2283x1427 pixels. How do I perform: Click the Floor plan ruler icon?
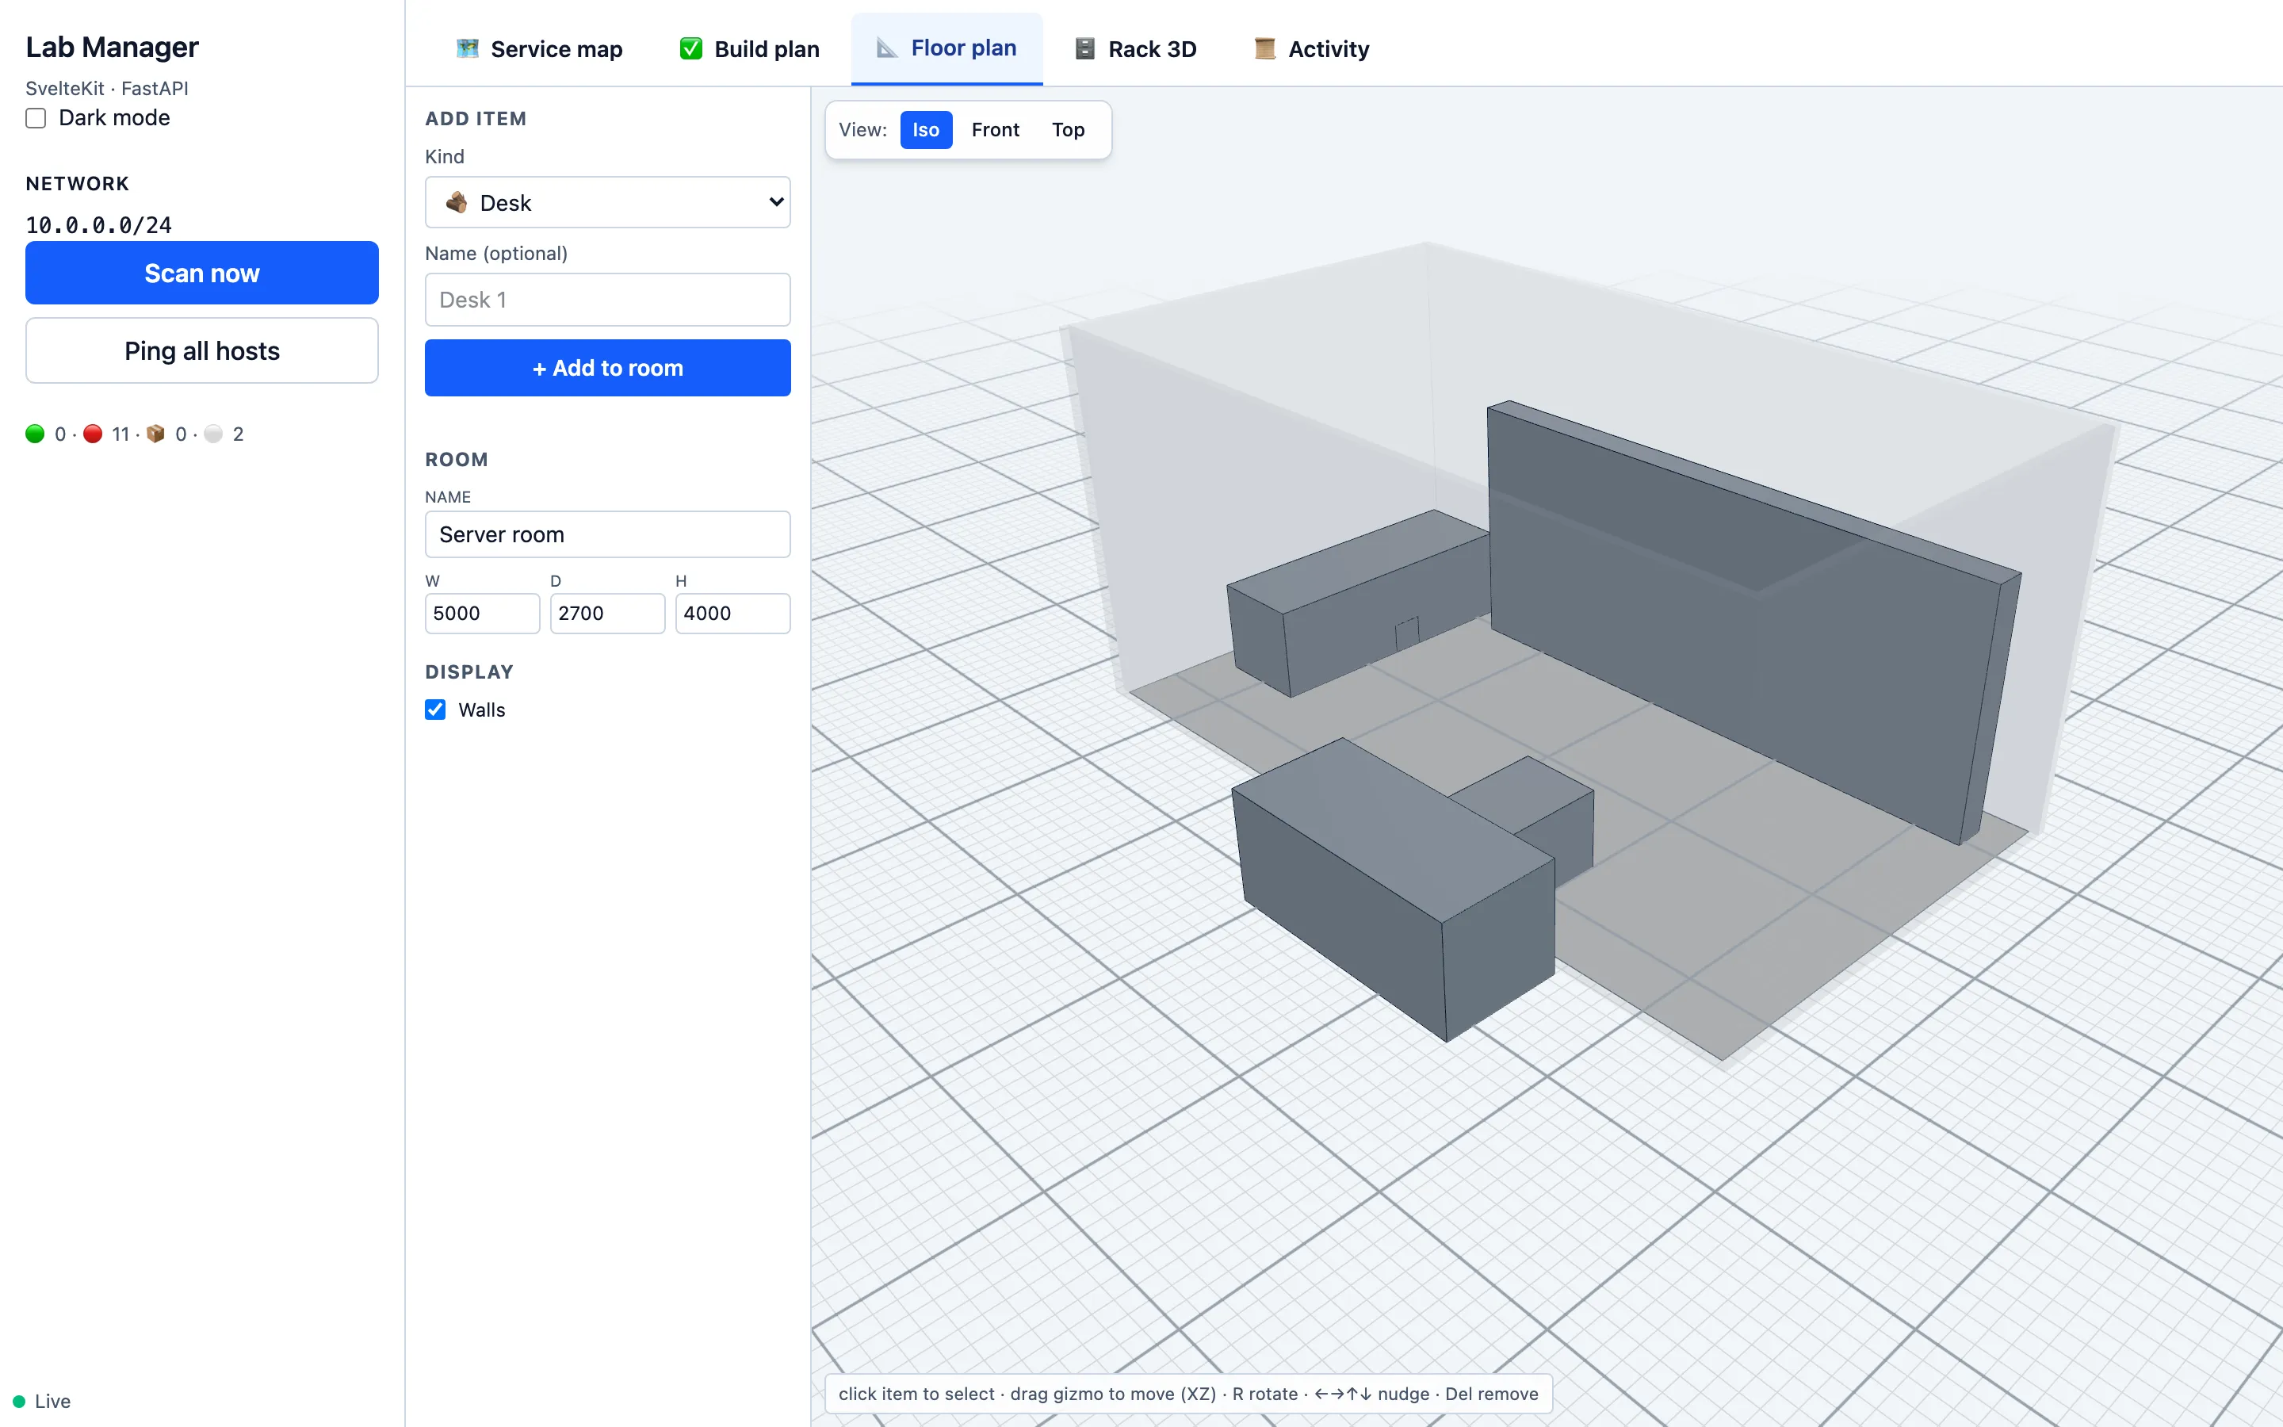(x=887, y=48)
